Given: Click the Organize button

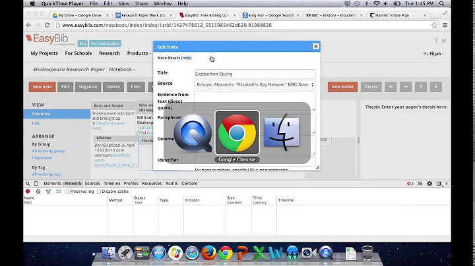Looking at the screenshot, I should [x=88, y=87].
